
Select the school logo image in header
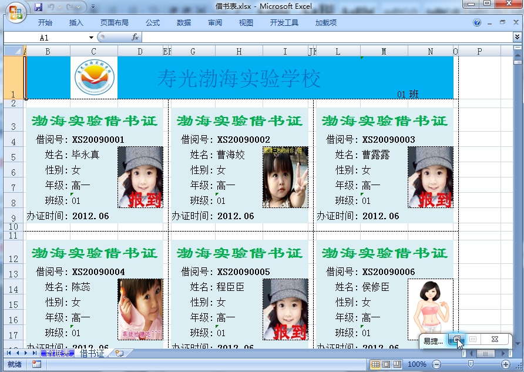click(x=95, y=78)
